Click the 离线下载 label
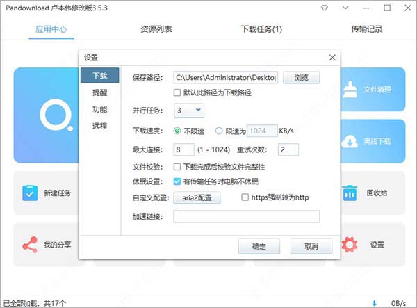This screenshot has height=308, width=417. coord(377,141)
